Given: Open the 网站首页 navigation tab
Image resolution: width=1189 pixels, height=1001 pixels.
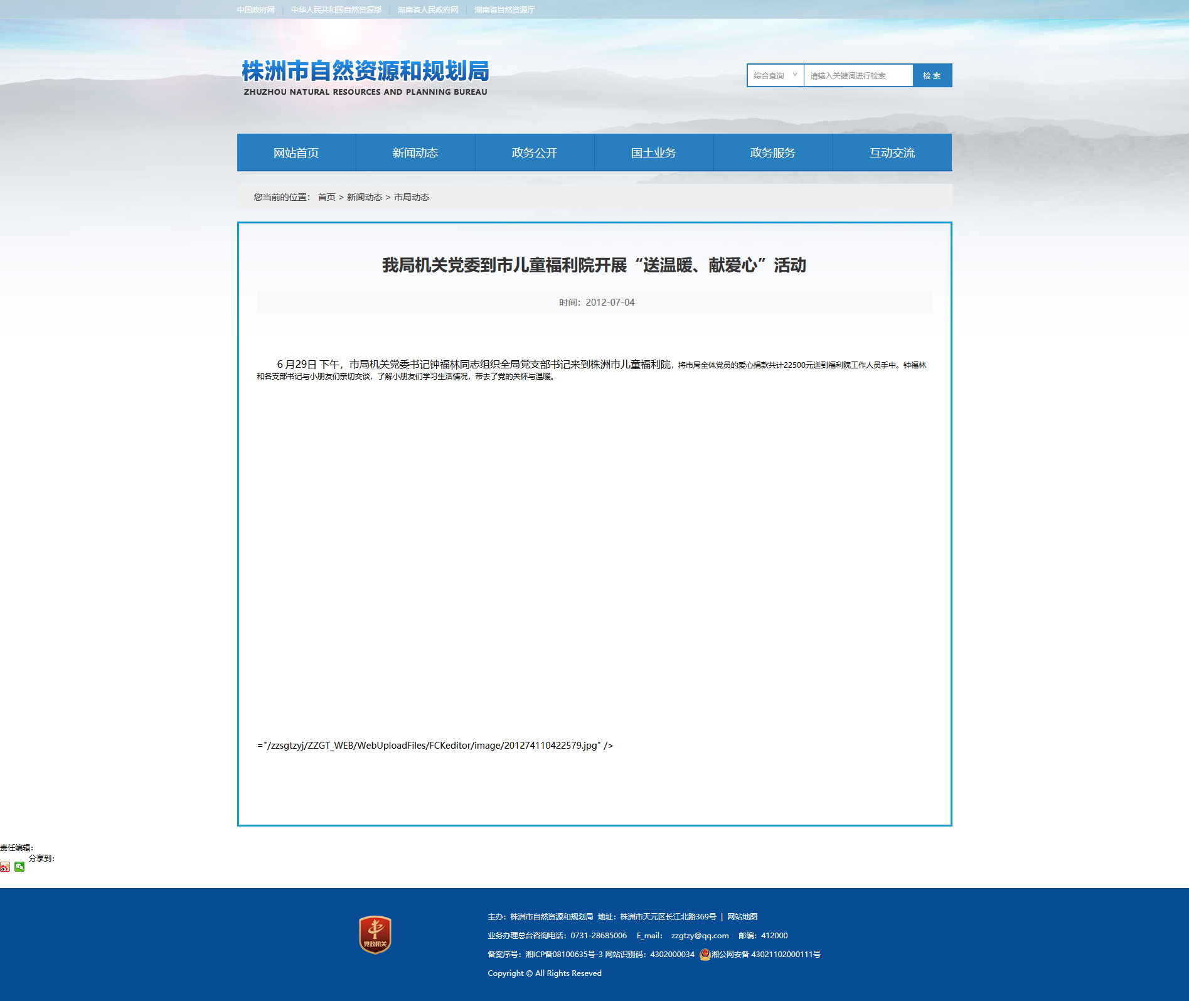Looking at the screenshot, I should coord(296,153).
